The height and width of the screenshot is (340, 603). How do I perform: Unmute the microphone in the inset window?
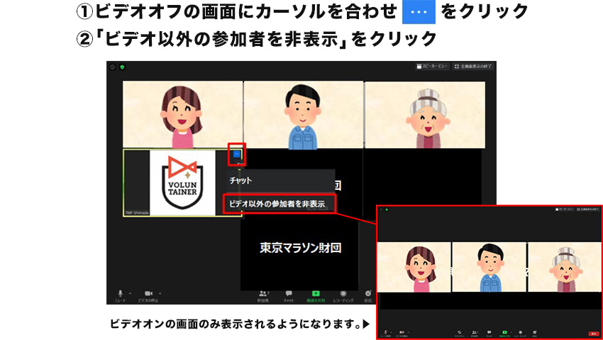click(387, 331)
